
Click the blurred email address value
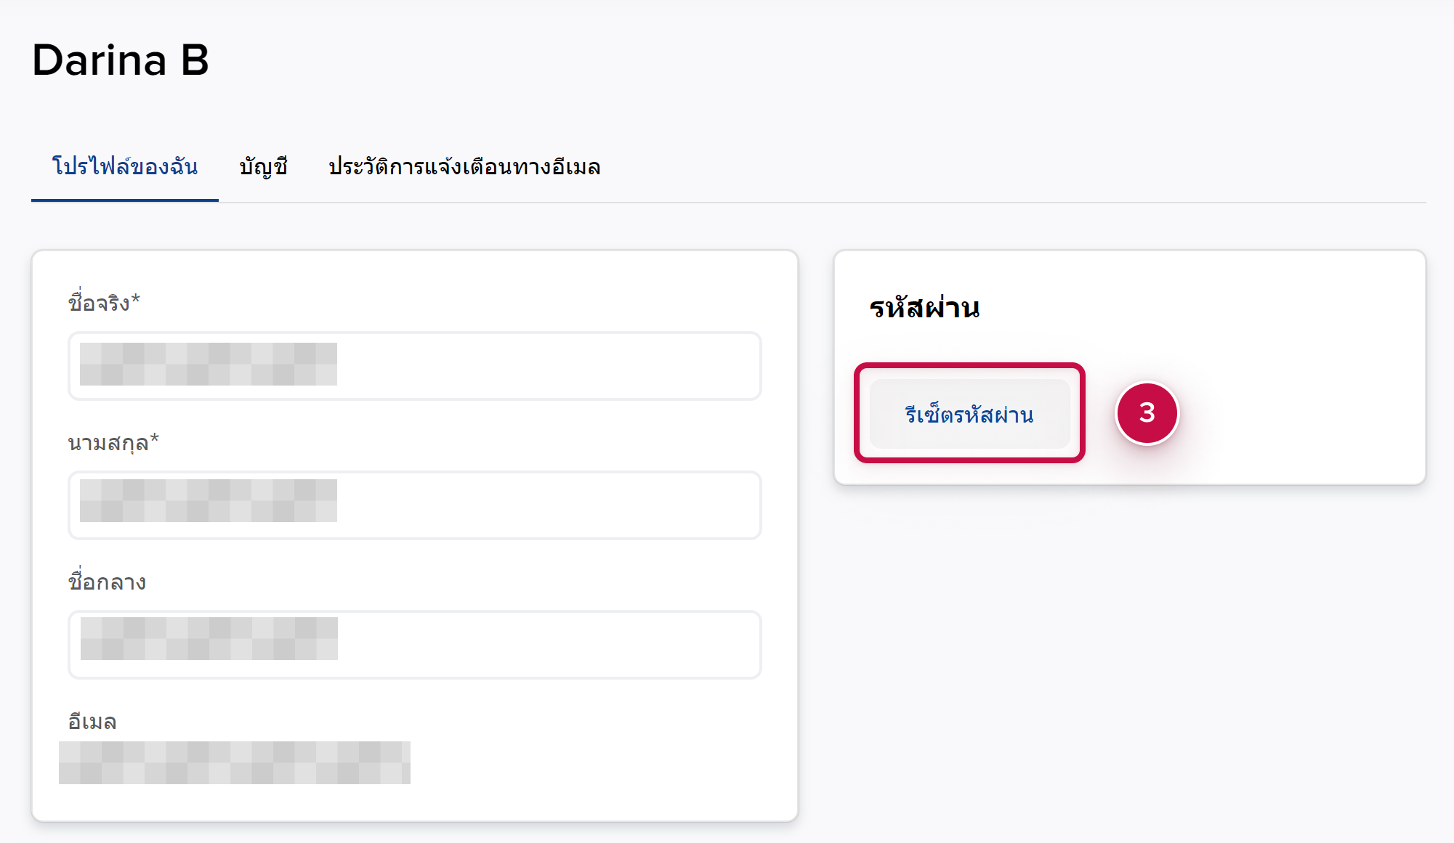234,762
